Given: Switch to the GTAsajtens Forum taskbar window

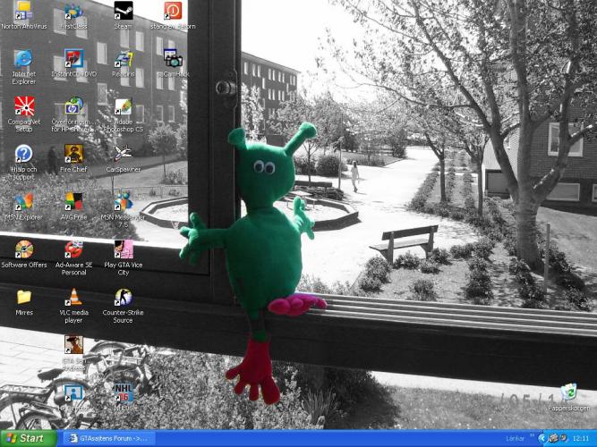Looking at the screenshot, I should coord(109,439).
